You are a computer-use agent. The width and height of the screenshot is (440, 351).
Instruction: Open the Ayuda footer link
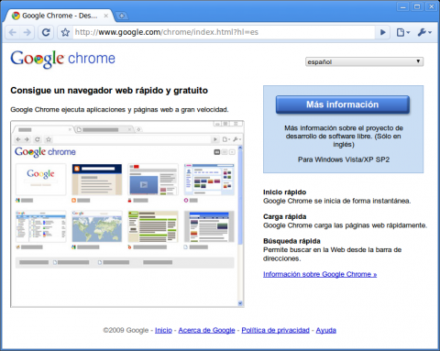(x=326, y=330)
